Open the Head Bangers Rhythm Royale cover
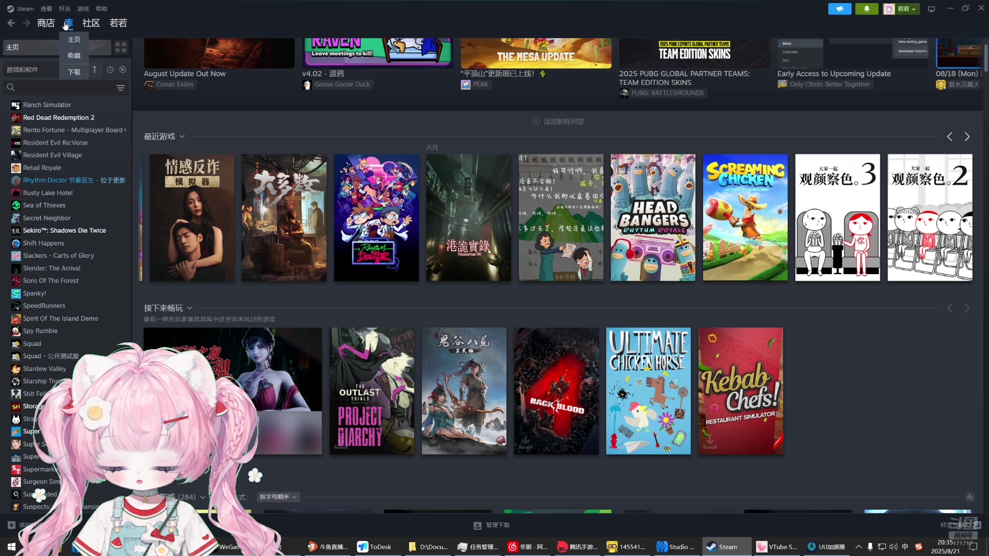The height and width of the screenshot is (556, 989). point(653,217)
